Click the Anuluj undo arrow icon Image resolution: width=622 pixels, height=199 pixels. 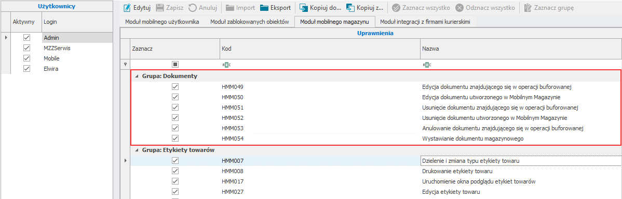[193, 8]
